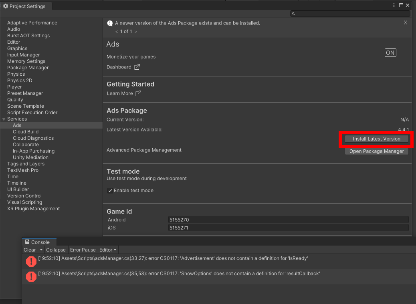The width and height of the screenshot is (416, 304).
Task: Select In-App Purchasing under Services
Action: [34, 151]
